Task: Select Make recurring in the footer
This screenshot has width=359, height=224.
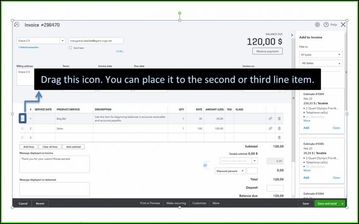Action: 176,203
